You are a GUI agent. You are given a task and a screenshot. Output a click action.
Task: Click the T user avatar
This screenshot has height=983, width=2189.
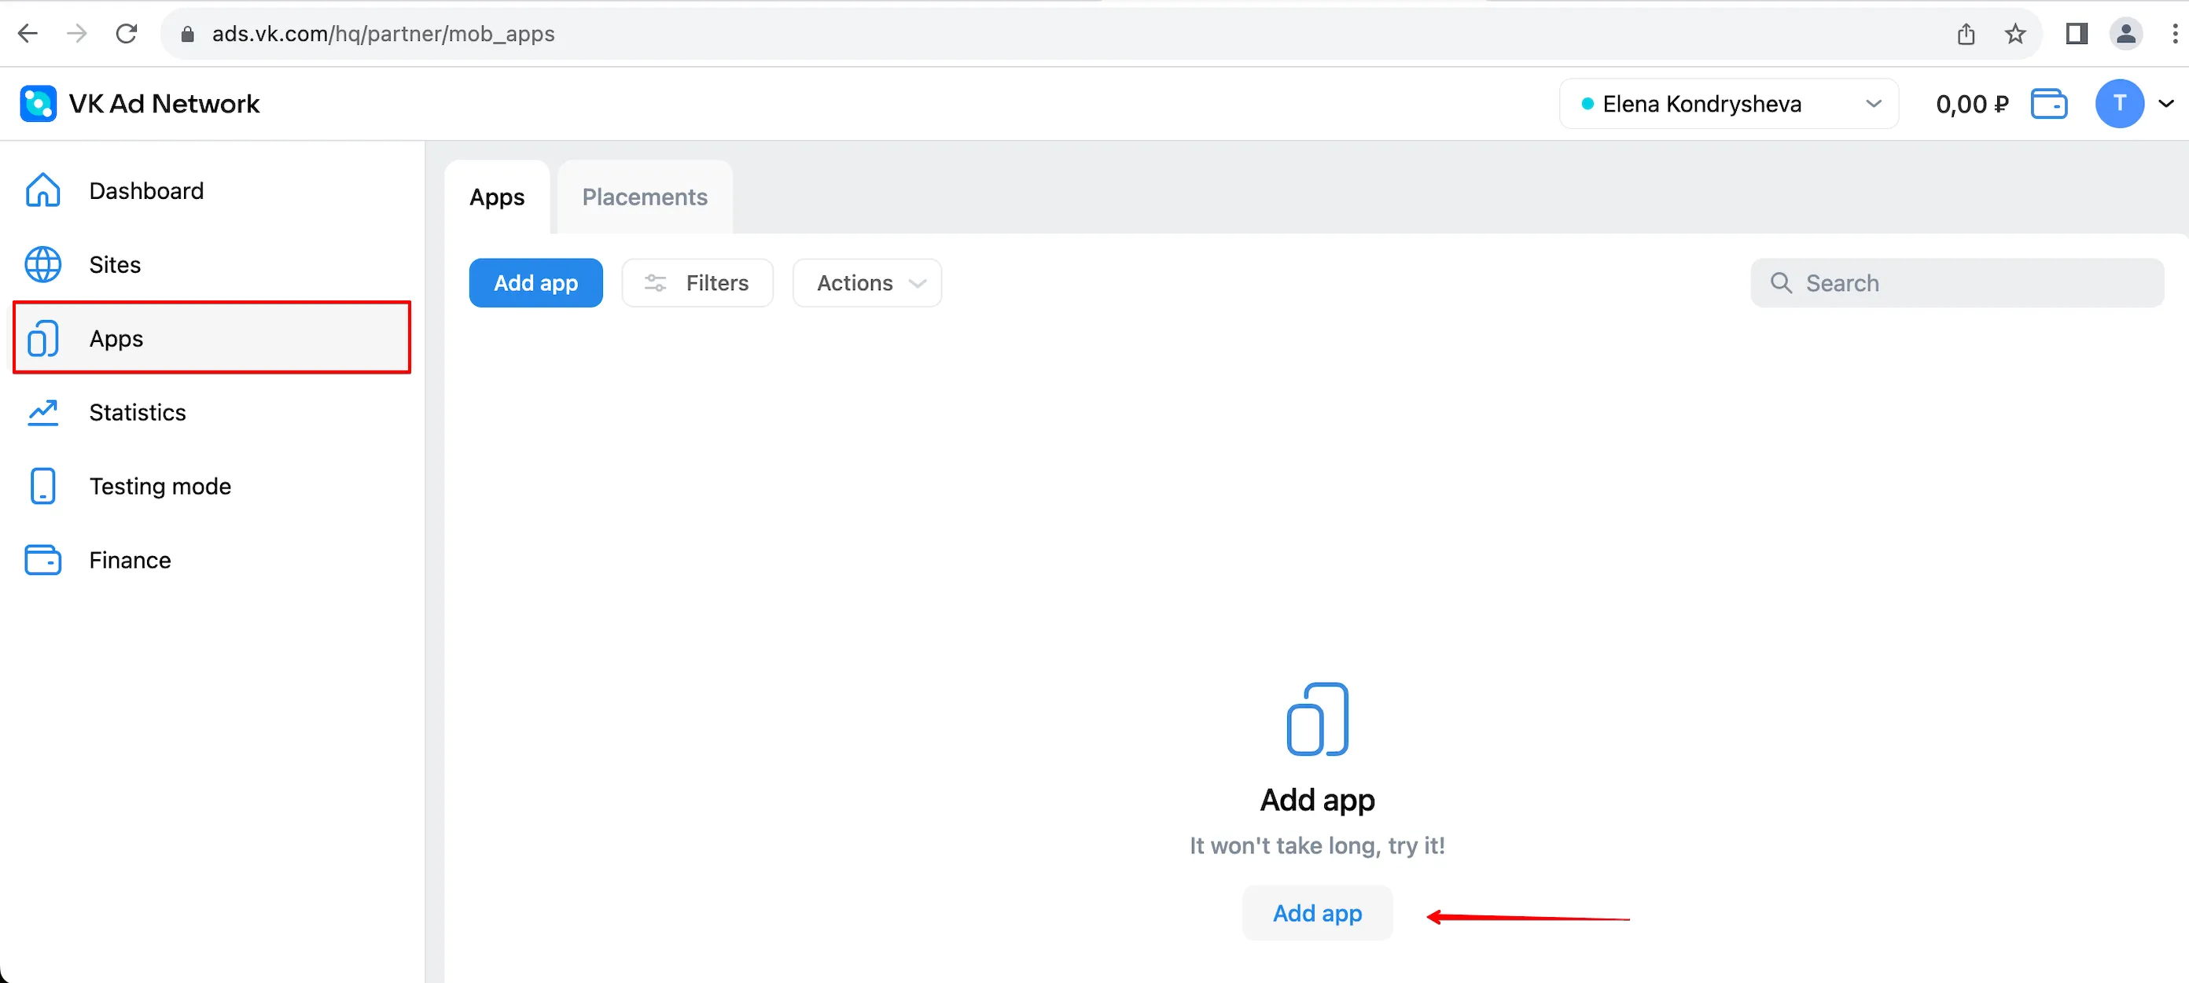(x=2119, y=104)
